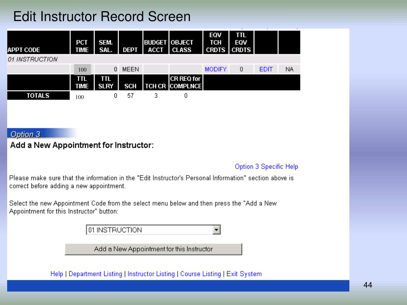This screenshot has height=305, width=407.
Task: Open the Help link in footer
Action: tap(56, 274)
